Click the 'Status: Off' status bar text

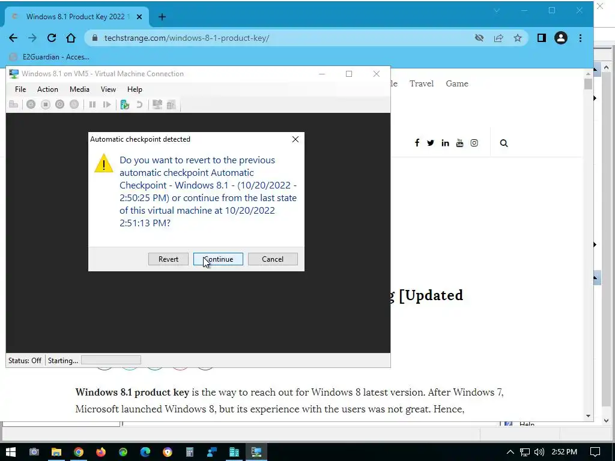point(25,361)
